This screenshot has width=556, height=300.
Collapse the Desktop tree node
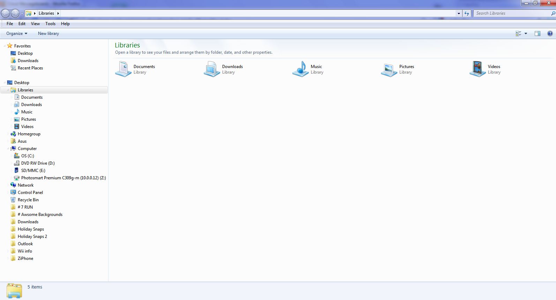tap(5, 83)
